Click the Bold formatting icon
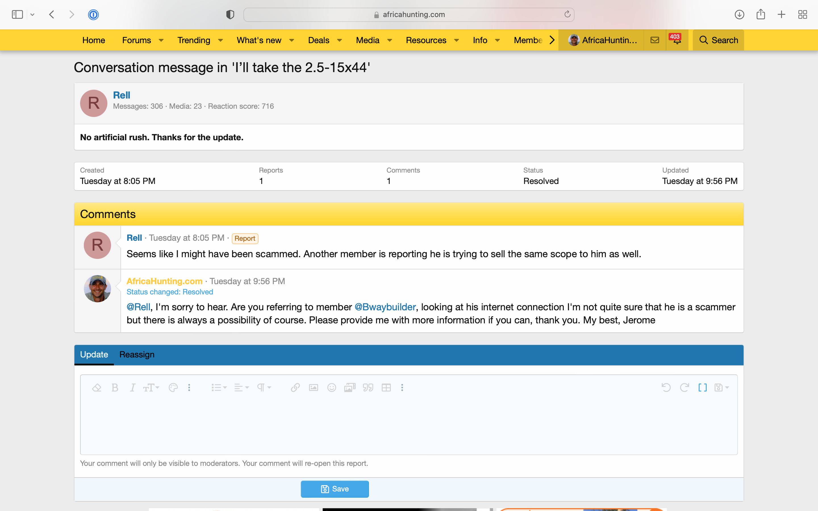 click(x=115, y=388)
